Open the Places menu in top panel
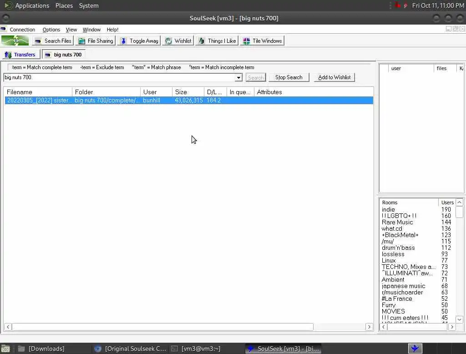This screenshot has width=466, height=354. coord(64,5)
